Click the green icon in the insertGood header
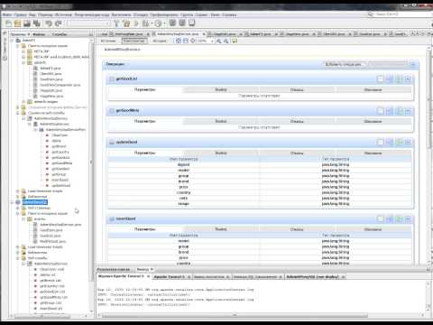The width and height of the screenshot is (433, 325). pos(399,218)
